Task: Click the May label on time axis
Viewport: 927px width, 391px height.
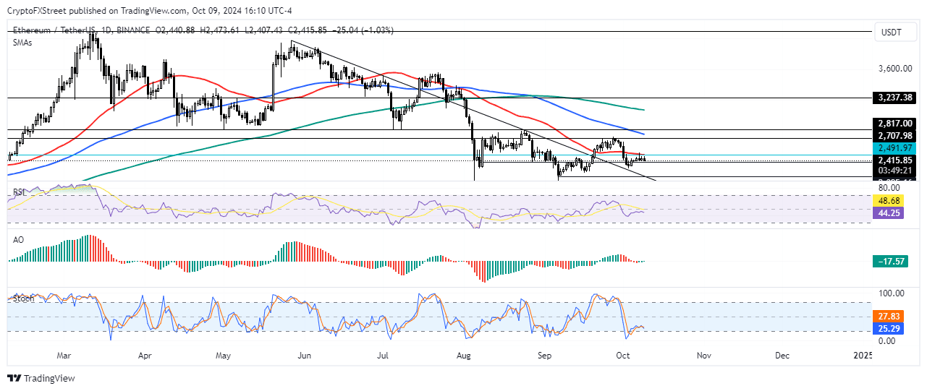Action: click(223, 356)
